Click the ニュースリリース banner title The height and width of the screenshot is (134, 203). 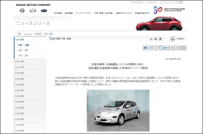pos(33,24)
